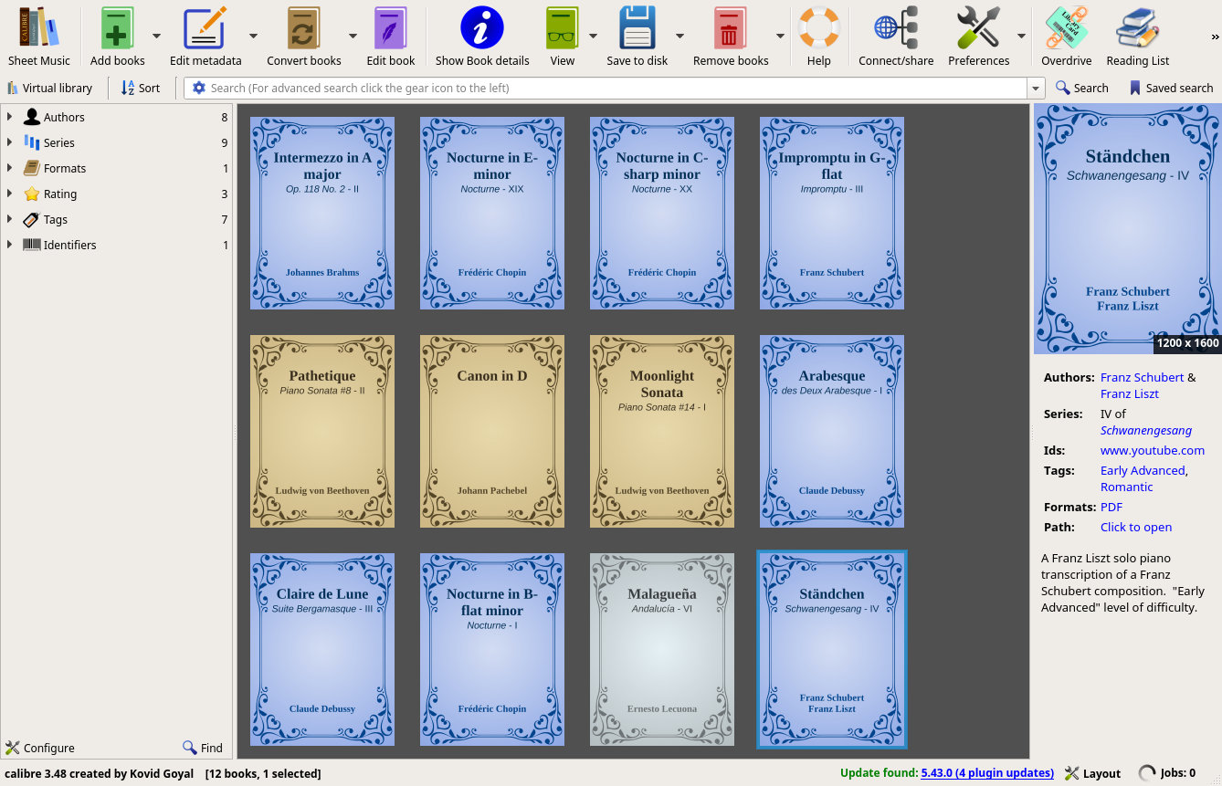
Task: Open the Edit book tool
Action: coord(391,27)
